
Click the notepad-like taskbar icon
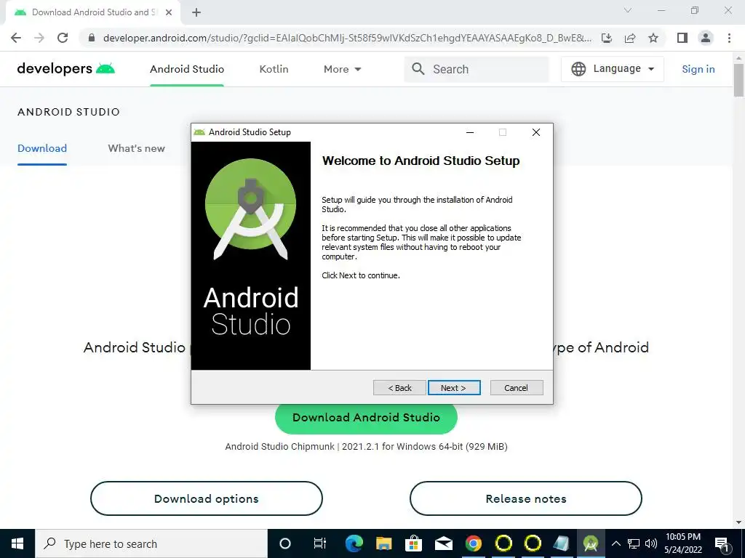click(x=562, y=543)
